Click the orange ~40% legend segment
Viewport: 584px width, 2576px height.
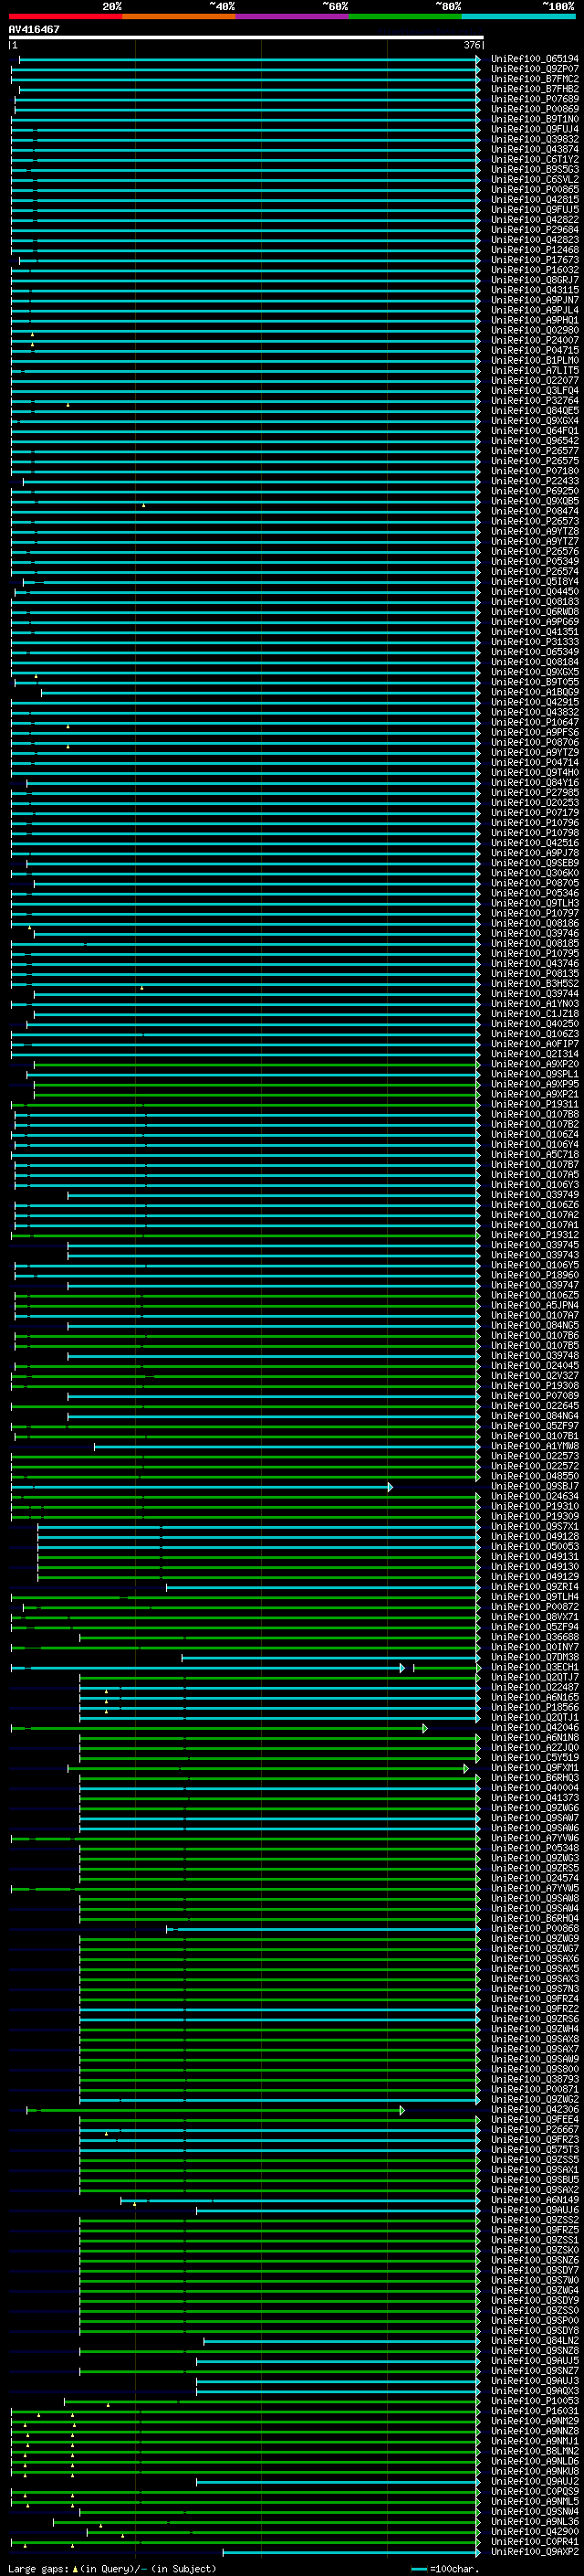(179, 16)
